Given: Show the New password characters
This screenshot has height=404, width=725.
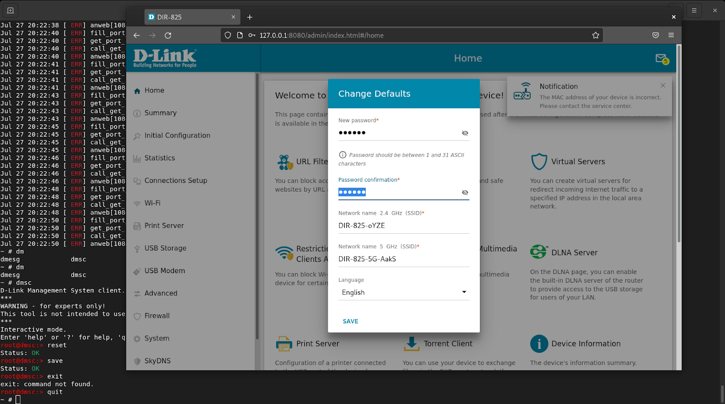Looking at the screenshot, I should 465,133.
